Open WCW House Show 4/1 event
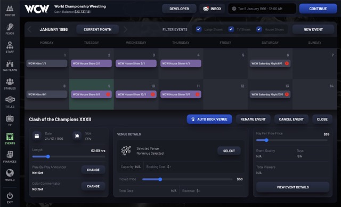This screenshot has height=207, width=341. [x=181, y=63]
